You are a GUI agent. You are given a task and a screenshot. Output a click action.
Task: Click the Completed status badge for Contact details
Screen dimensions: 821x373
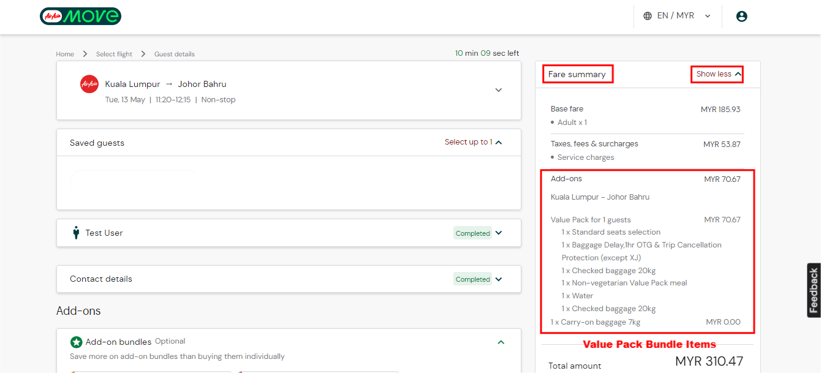(472, 279)
